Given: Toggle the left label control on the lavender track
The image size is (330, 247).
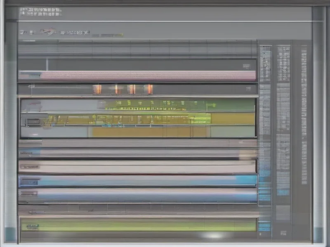Looking at the screenshot, I should (30, 193).
